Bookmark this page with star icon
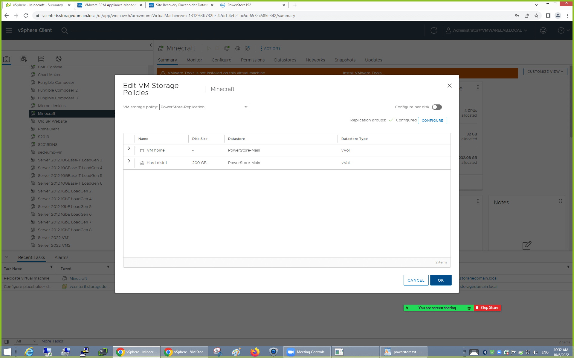 [536, 16]
